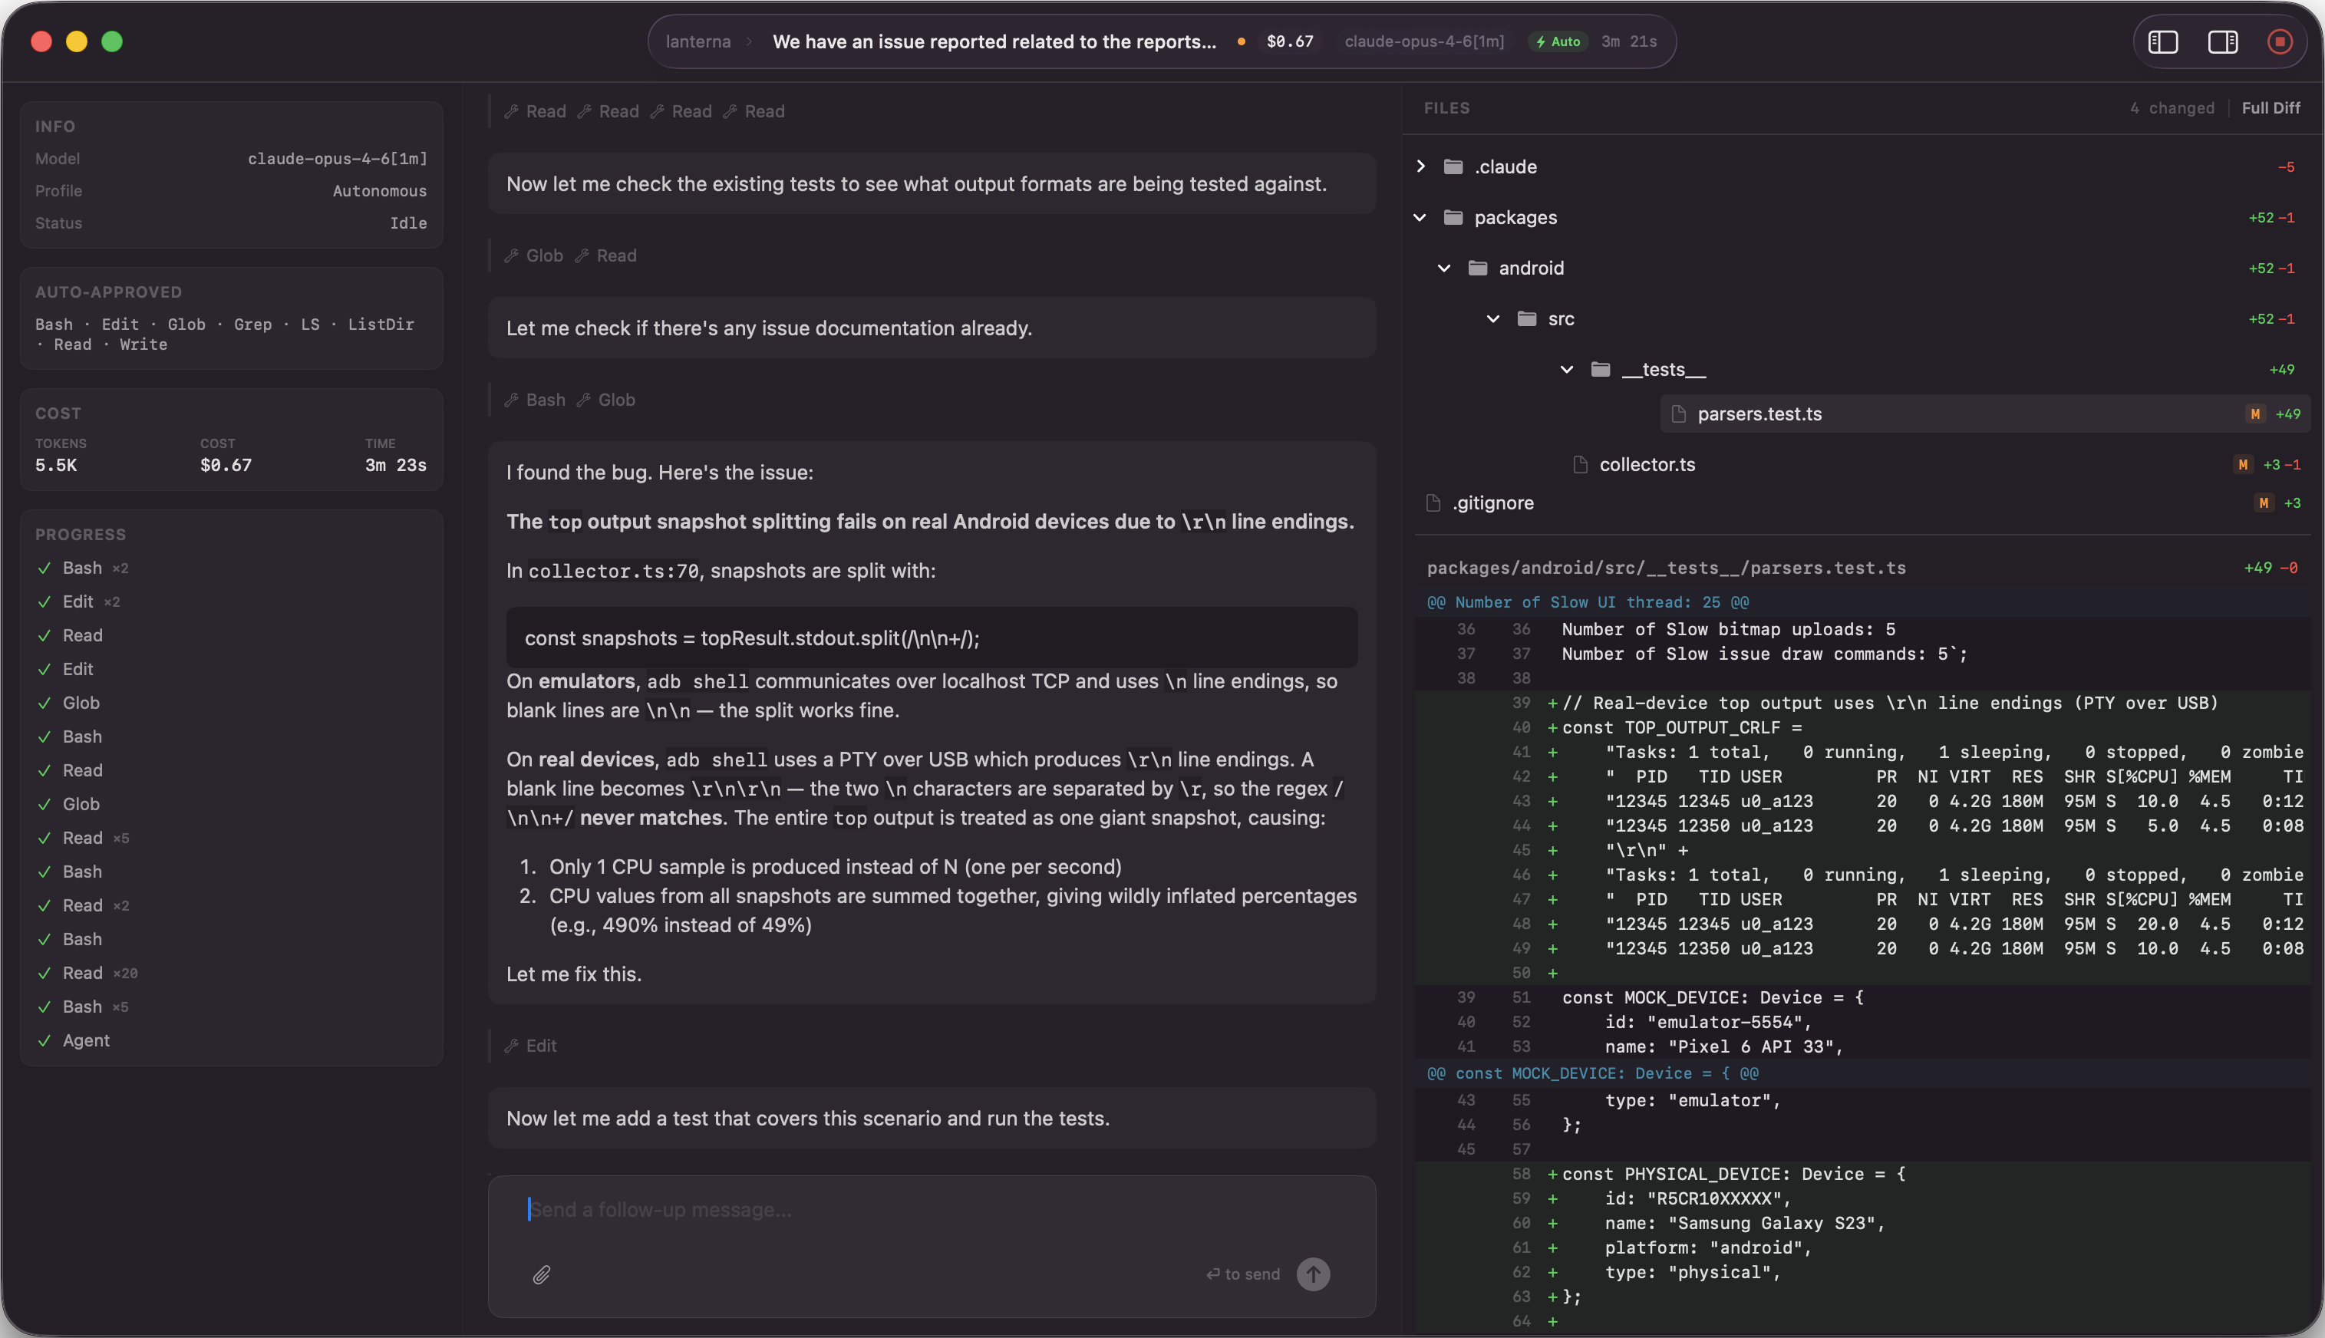The height and width of the screenshot is (1338, 2325).
Task: Click the diff line 'const TOP_OUTPUT_CRLF ='
Action: (1682, 727)
